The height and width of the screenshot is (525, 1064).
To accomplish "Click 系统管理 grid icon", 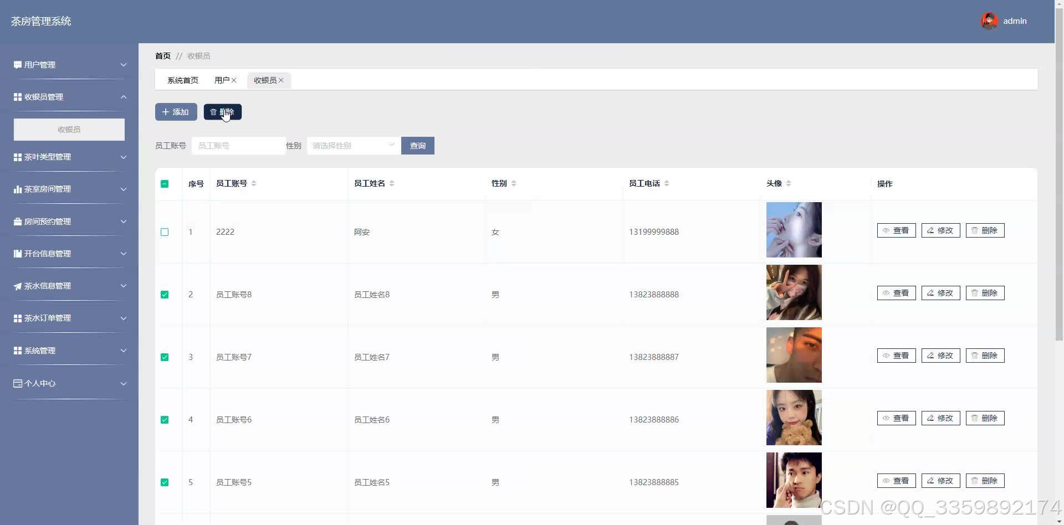I will (18, 351).
